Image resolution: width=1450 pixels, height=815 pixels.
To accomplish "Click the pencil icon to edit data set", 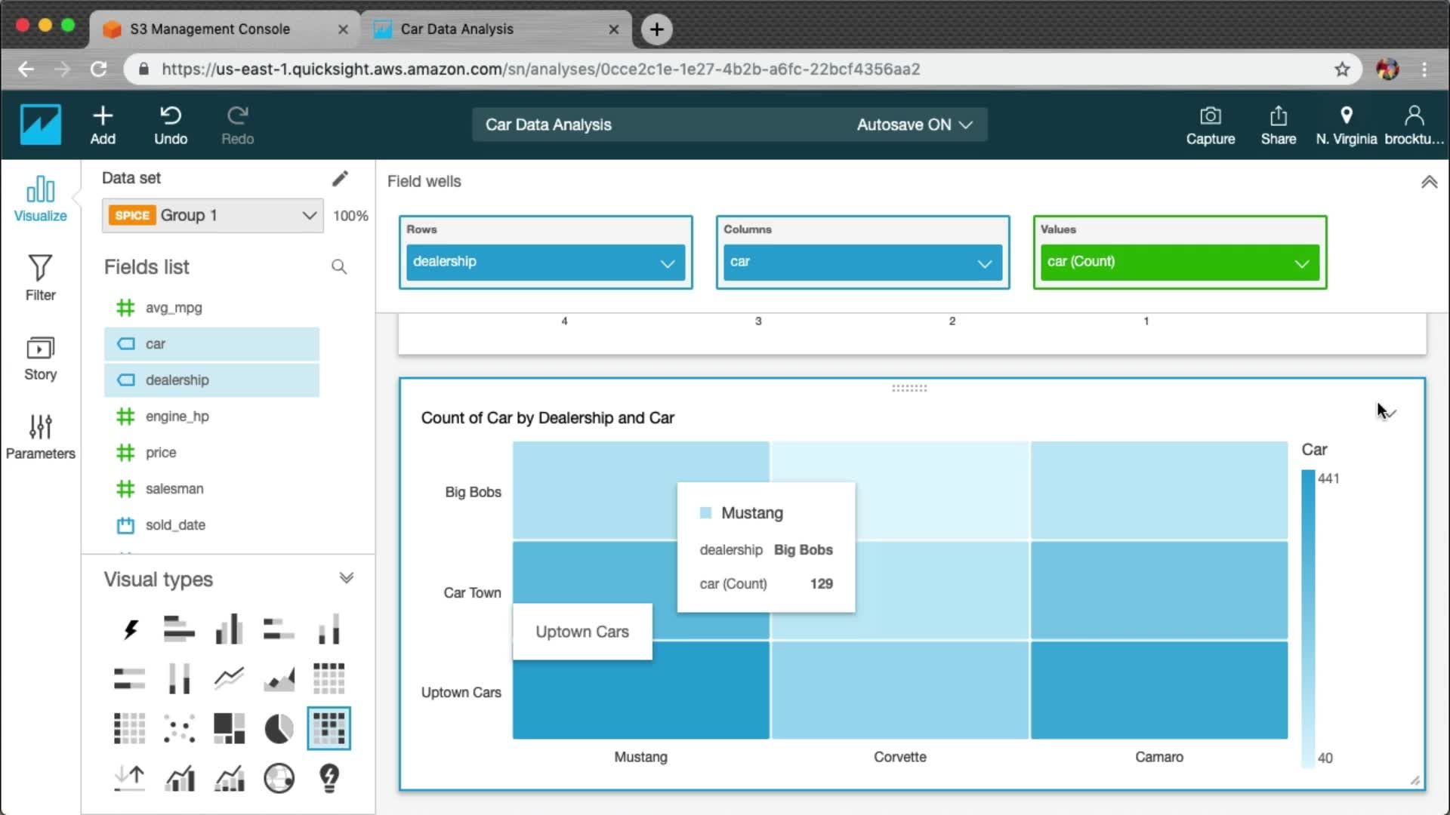I will [340, 178].
